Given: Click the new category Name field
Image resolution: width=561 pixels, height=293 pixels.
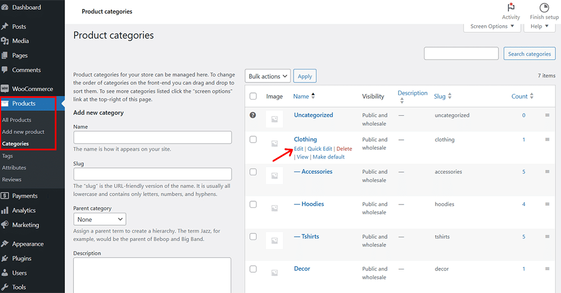Looking at the screenshot, I should [152, 137].
